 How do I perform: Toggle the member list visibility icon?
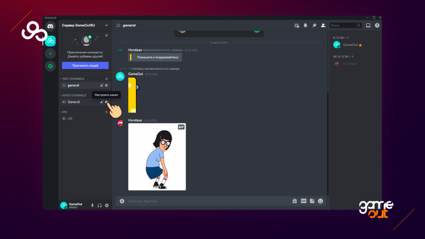[x=323, y=25]
